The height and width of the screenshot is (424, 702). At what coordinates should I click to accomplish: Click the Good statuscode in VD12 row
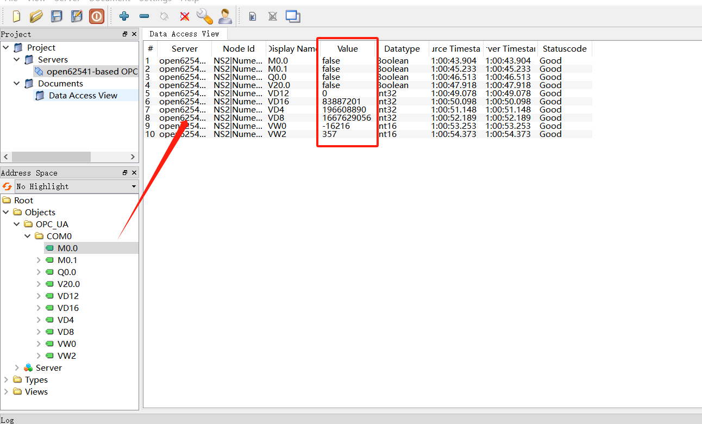550,93
